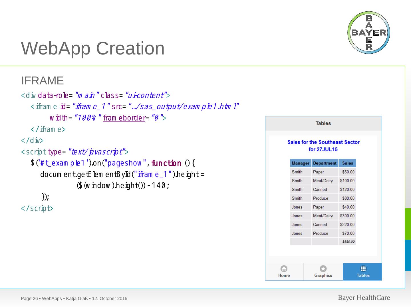Click the Department column header
Image resolution: width=411 pixels, height=308 pixels.
coord(325,163)
